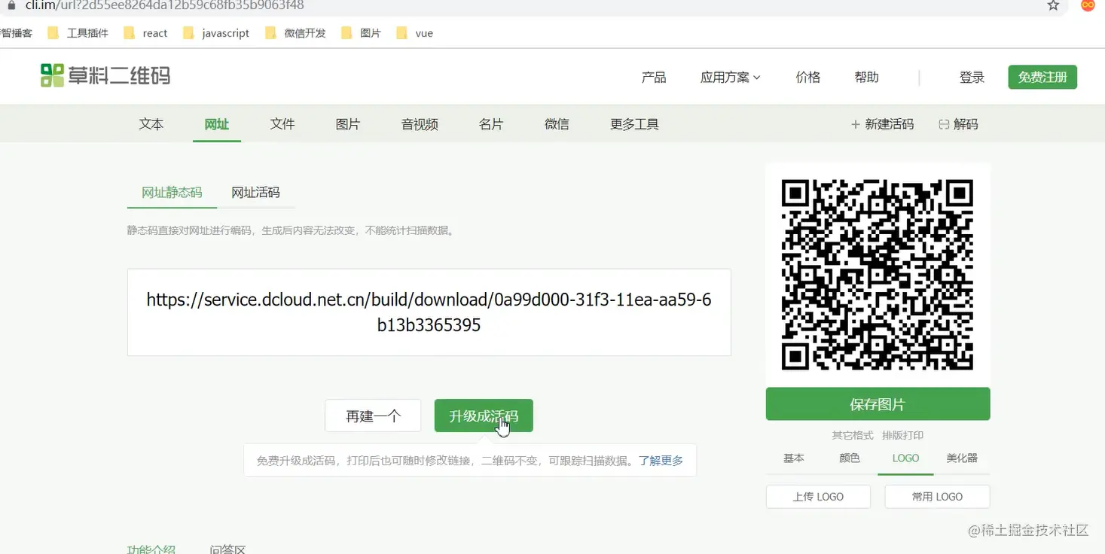This screenshot has width=1105, height=554.
Task: Click 再建一个 button
Action: point(373,415)
